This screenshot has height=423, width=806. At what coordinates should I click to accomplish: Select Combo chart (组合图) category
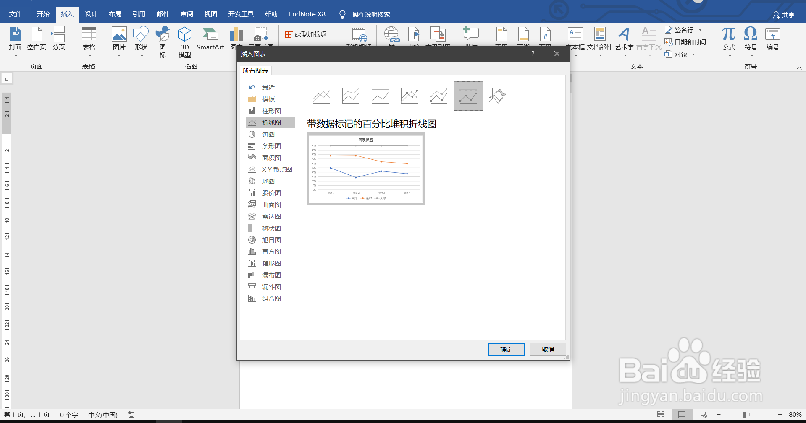tap(270, 298)
